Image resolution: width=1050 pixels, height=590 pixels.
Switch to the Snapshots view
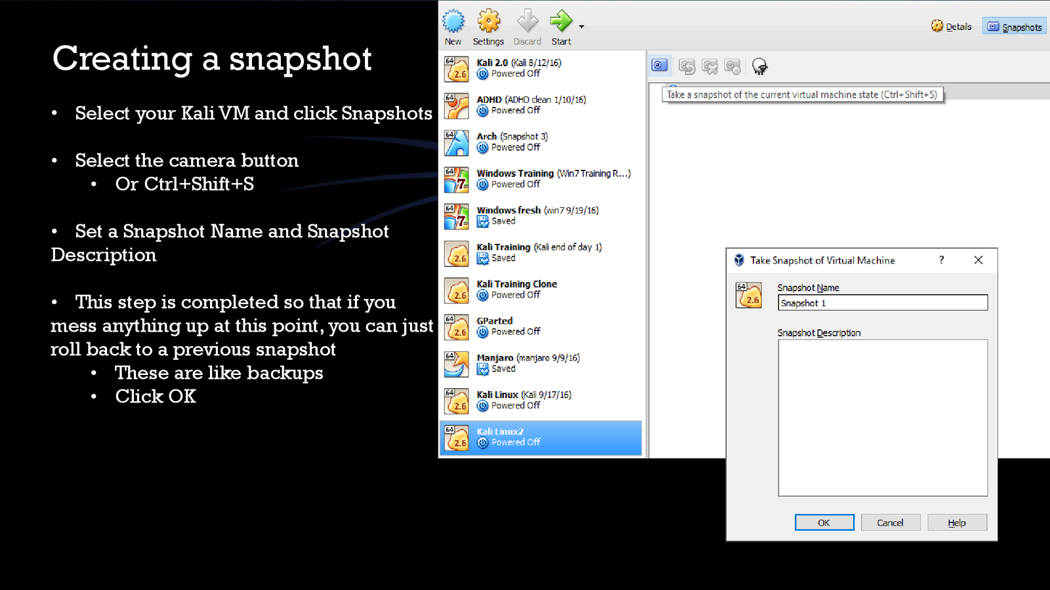coord(1015,26)
